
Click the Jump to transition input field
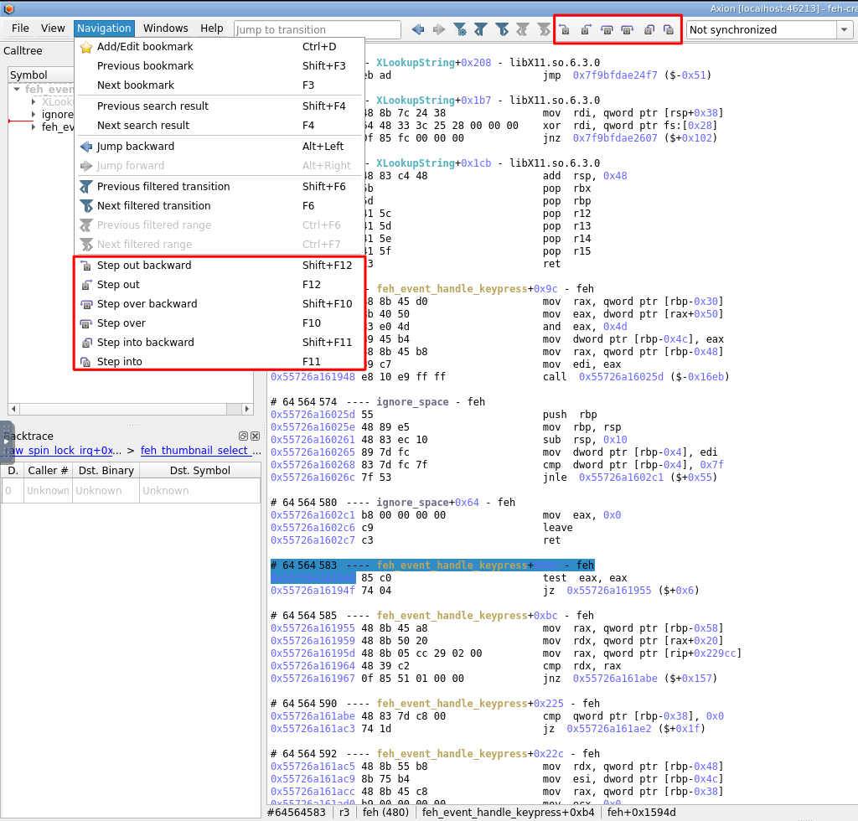coord(317,28)
